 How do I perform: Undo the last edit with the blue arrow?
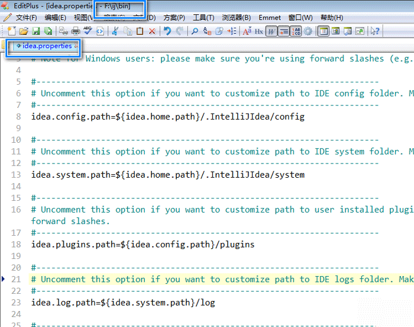pyautogui.click(x=167, y=31)
